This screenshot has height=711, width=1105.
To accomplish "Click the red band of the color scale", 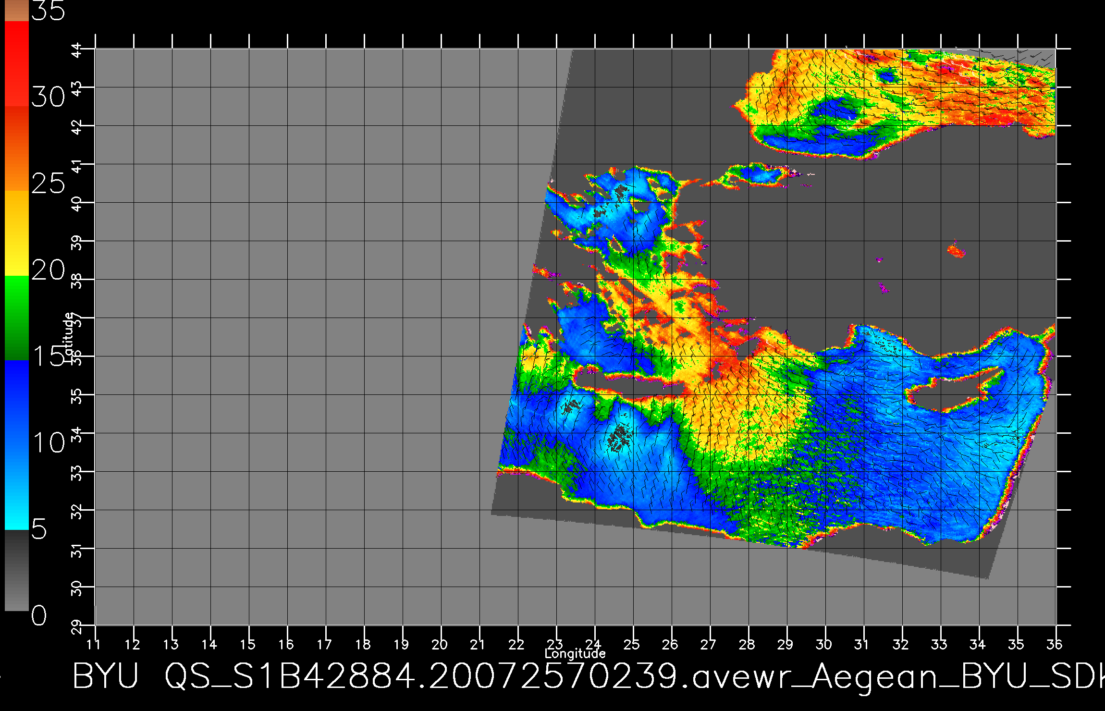I will (17, 63).
